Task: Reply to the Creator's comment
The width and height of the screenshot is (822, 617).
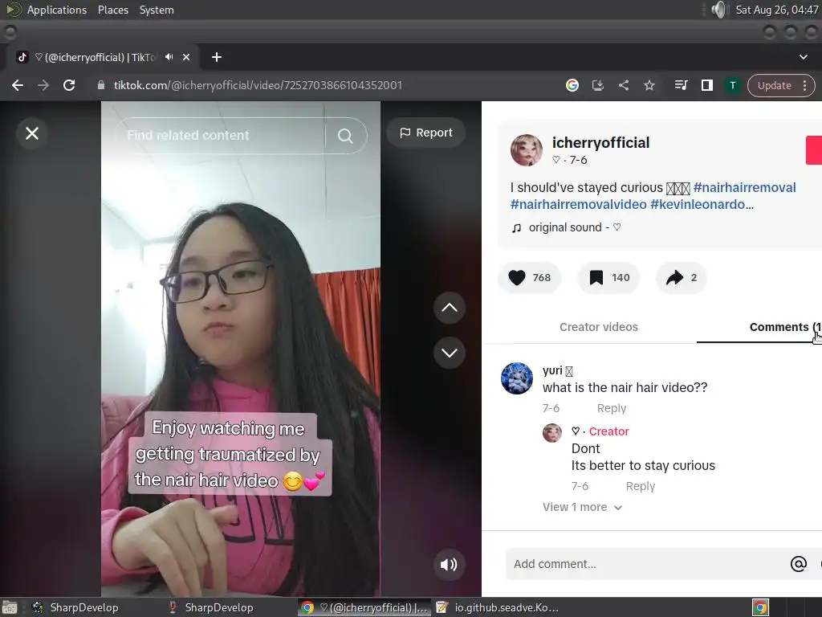Action: click(x=640, y=486)
